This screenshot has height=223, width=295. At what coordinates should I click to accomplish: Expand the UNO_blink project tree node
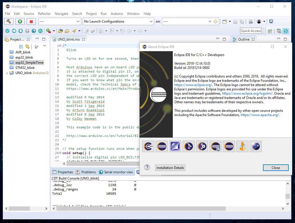(x=7, y=73)
